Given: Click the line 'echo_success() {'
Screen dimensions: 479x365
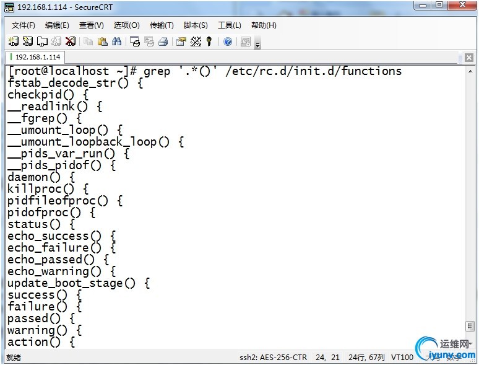Looking at the screenshot, I should tap(62, 236).
